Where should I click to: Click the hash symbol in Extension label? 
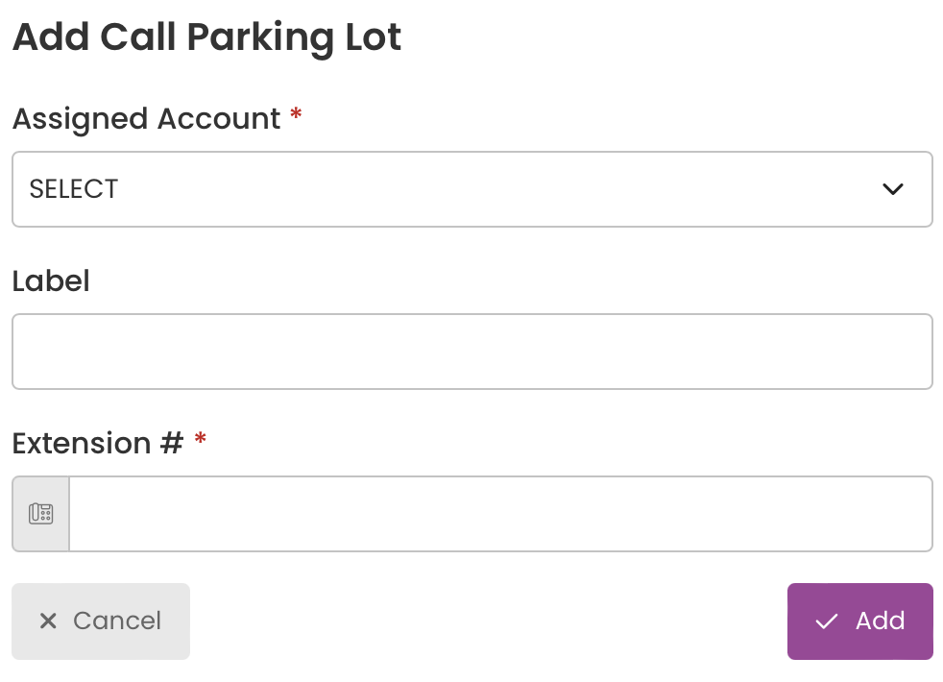click(171, 443)
